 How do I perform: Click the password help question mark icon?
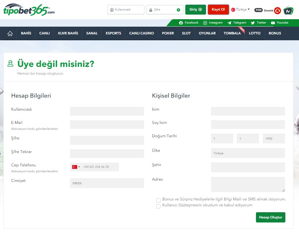pos(178,10)
